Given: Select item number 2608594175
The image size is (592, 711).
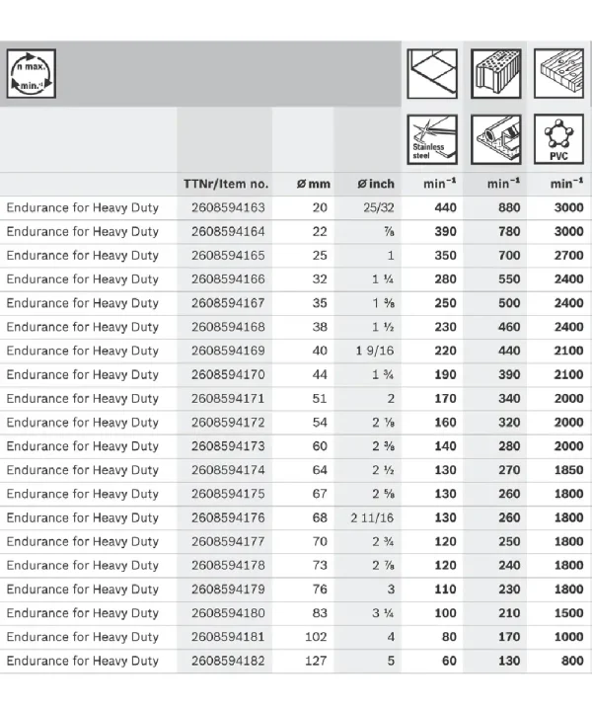Looking at the screenshot, I should (228, 494).
